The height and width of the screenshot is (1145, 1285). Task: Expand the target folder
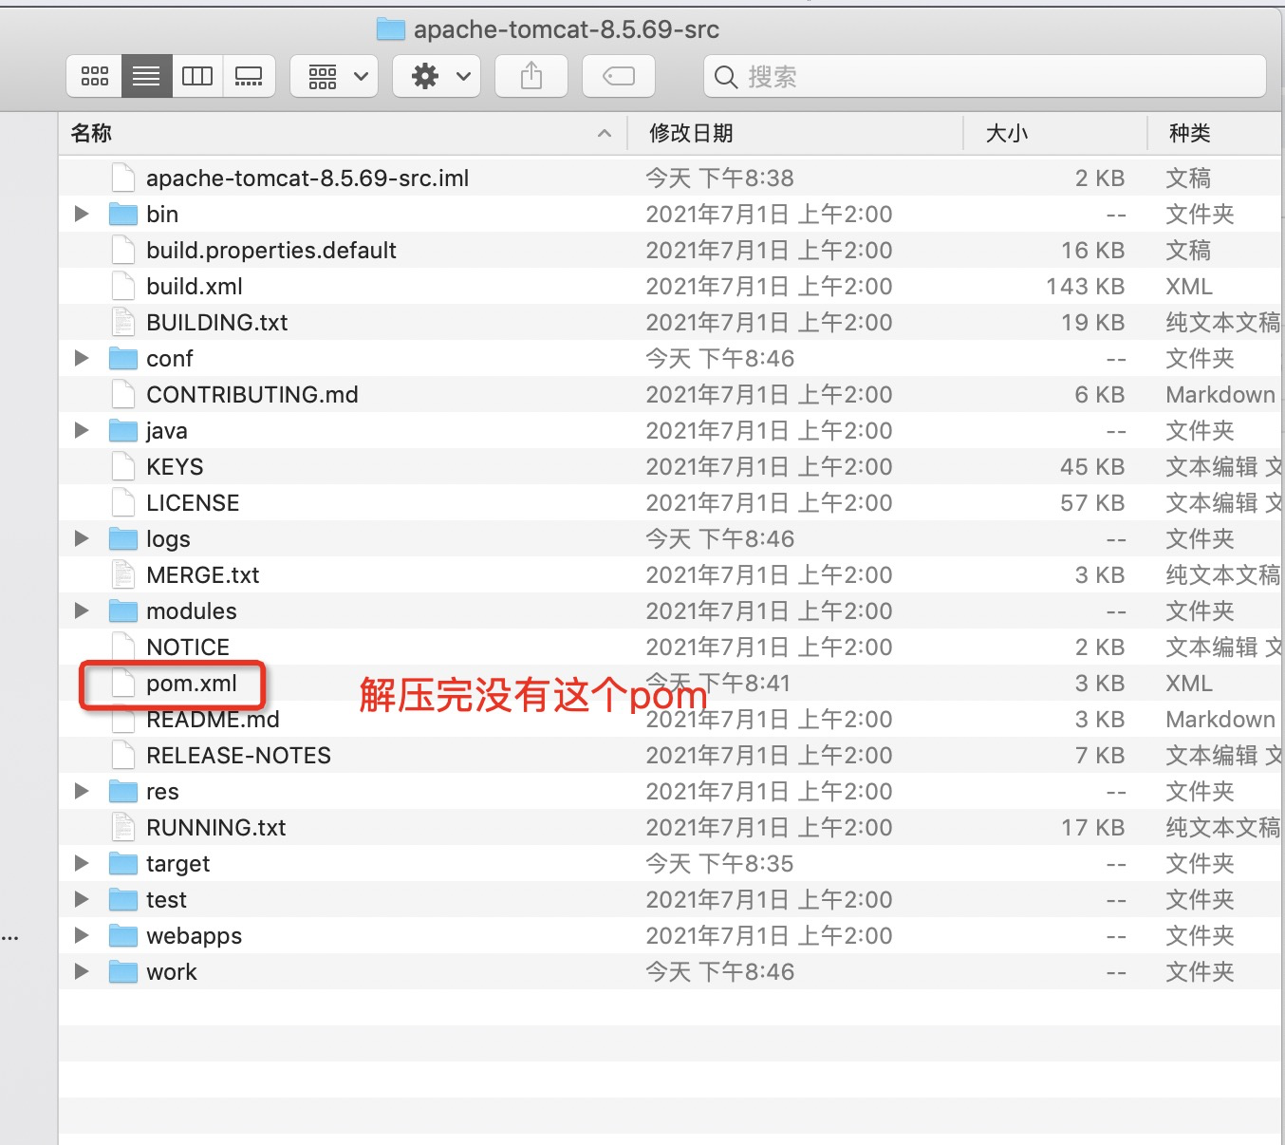82,863
